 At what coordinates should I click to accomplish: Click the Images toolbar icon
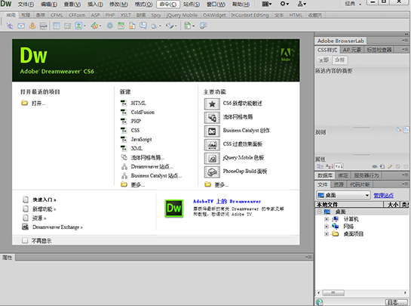(x=78, y=26)
